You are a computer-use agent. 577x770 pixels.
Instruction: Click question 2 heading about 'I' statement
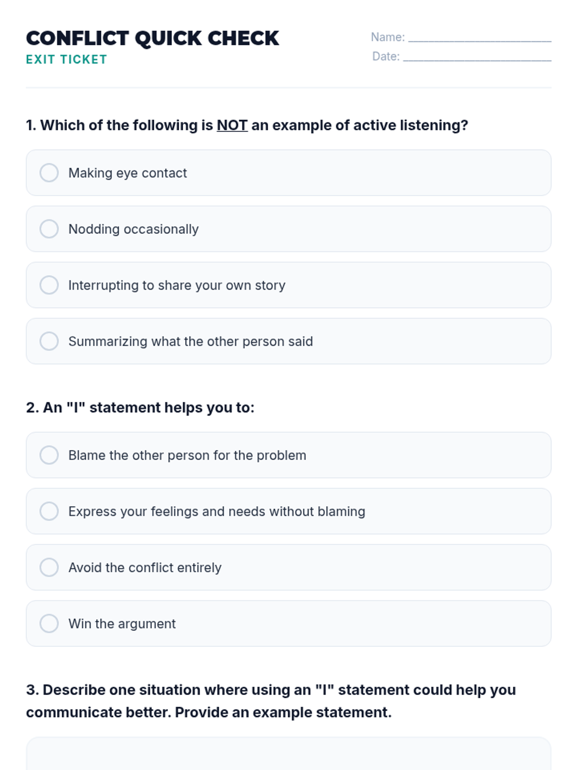tap(140, 408)
